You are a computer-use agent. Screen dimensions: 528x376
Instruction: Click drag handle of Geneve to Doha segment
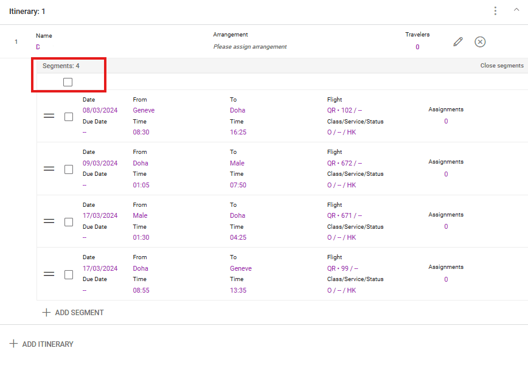[49, 116]
